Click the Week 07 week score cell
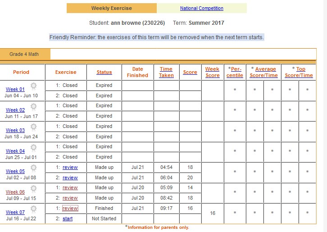 213,213
